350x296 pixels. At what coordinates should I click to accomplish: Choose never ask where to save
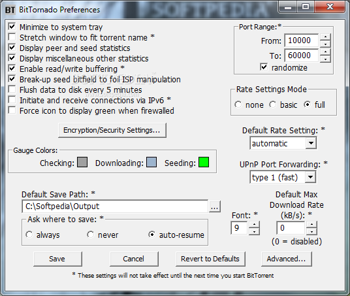90,235
